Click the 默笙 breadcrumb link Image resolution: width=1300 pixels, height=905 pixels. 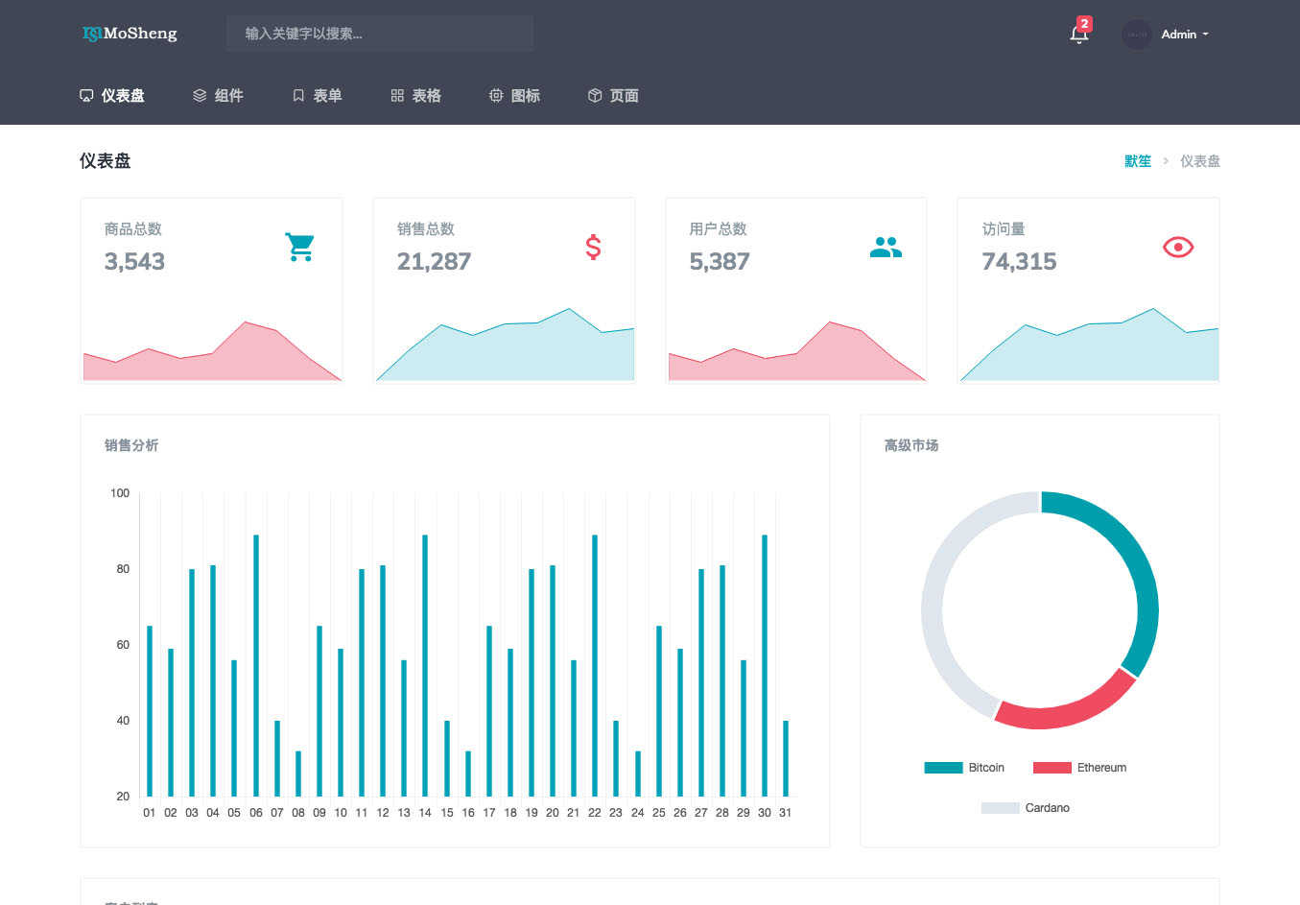[1138, 161]
